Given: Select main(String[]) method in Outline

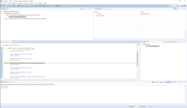Looking at the screenshot, I should pyautogui.click(x=153, y=46).
